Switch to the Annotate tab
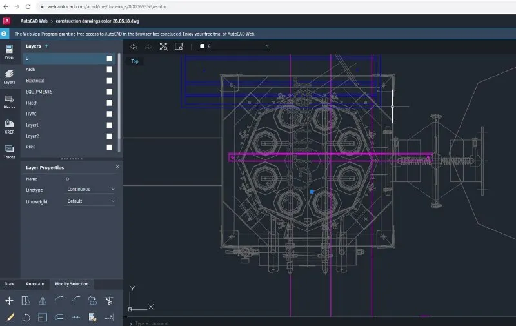The width and height of the screenshot is (516, 326). click(x=35, y=283)
